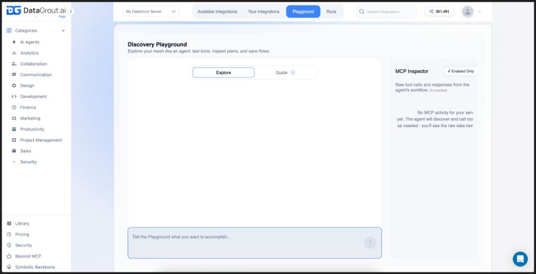This screenshot has width=536, height=274.
Task: Click the Development code brackets icon
Action: [14, 97]
